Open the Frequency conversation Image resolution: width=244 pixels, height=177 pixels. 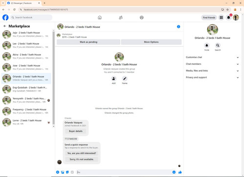click(26, 111)
